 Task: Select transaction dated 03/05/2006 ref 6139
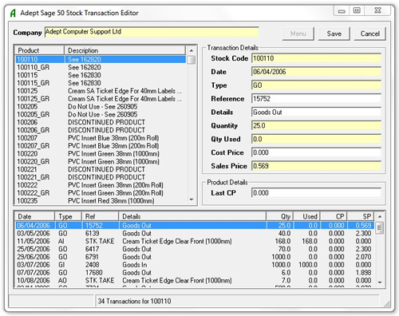click(x=195, y=233)
